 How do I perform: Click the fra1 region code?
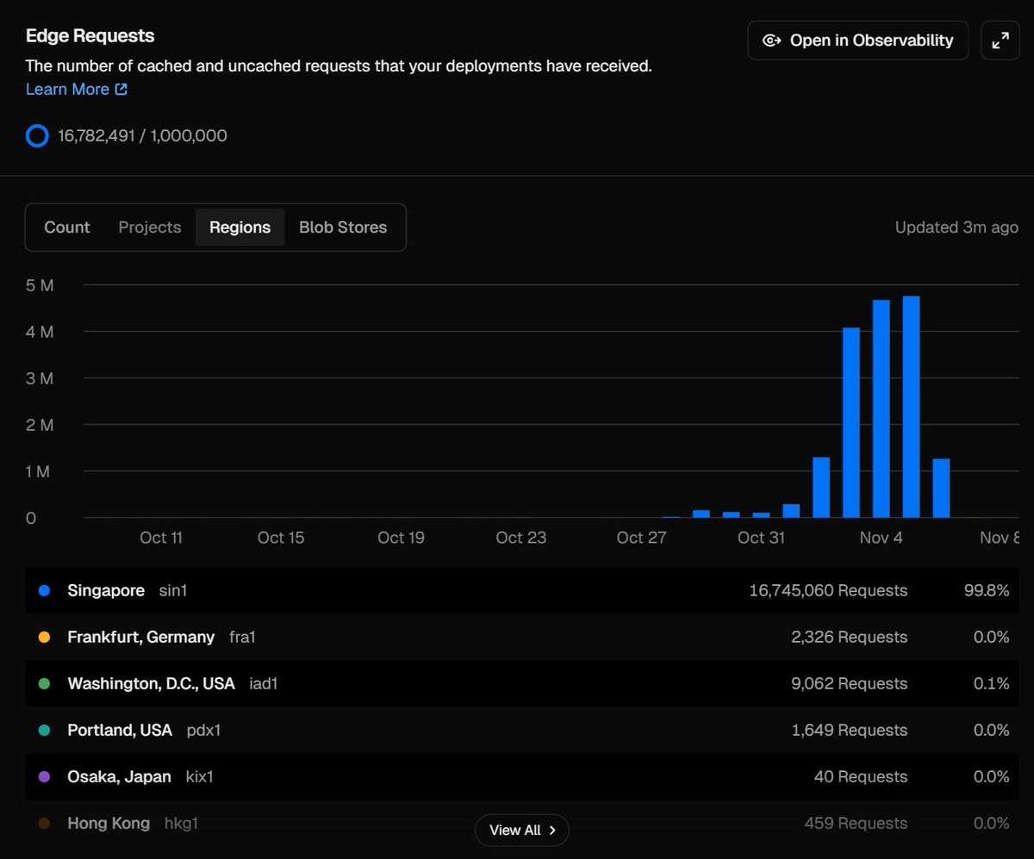[x=243, y=638]
